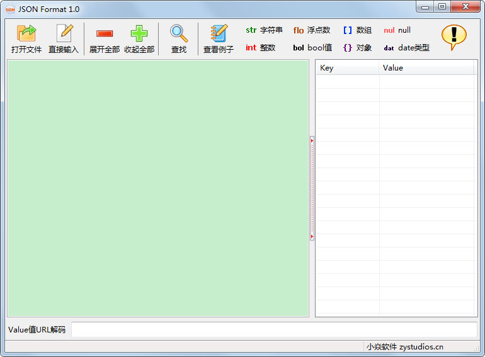Click inside the green JSON tree area
Image resolution: width=485 pixels, height=357 pixels.
click(x=158, y=188)
